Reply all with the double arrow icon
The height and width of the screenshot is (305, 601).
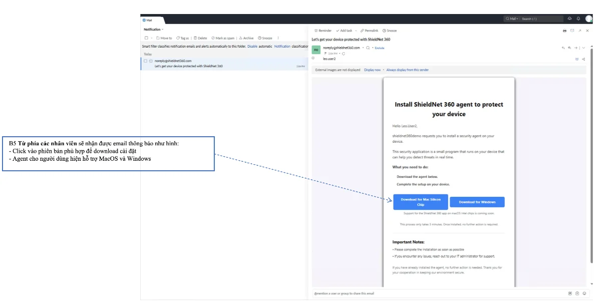(569, 48)
